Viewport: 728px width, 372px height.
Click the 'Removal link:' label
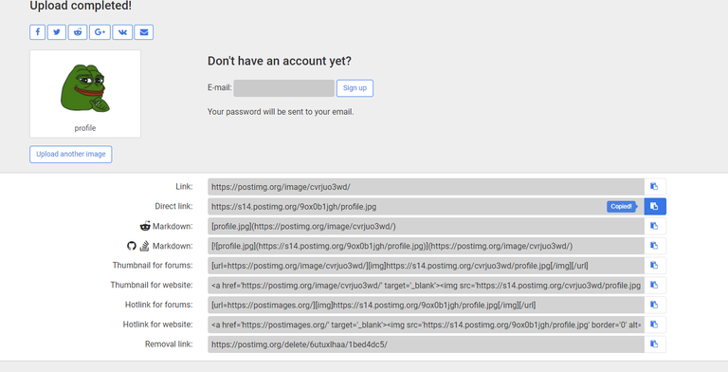(169, 344)
